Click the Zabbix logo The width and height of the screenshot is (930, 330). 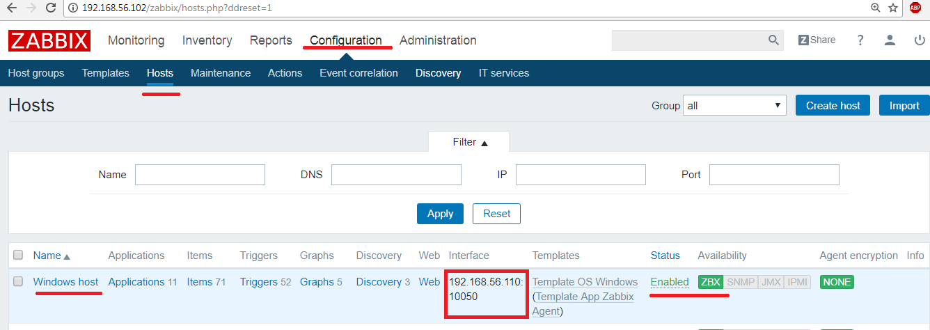49,40
